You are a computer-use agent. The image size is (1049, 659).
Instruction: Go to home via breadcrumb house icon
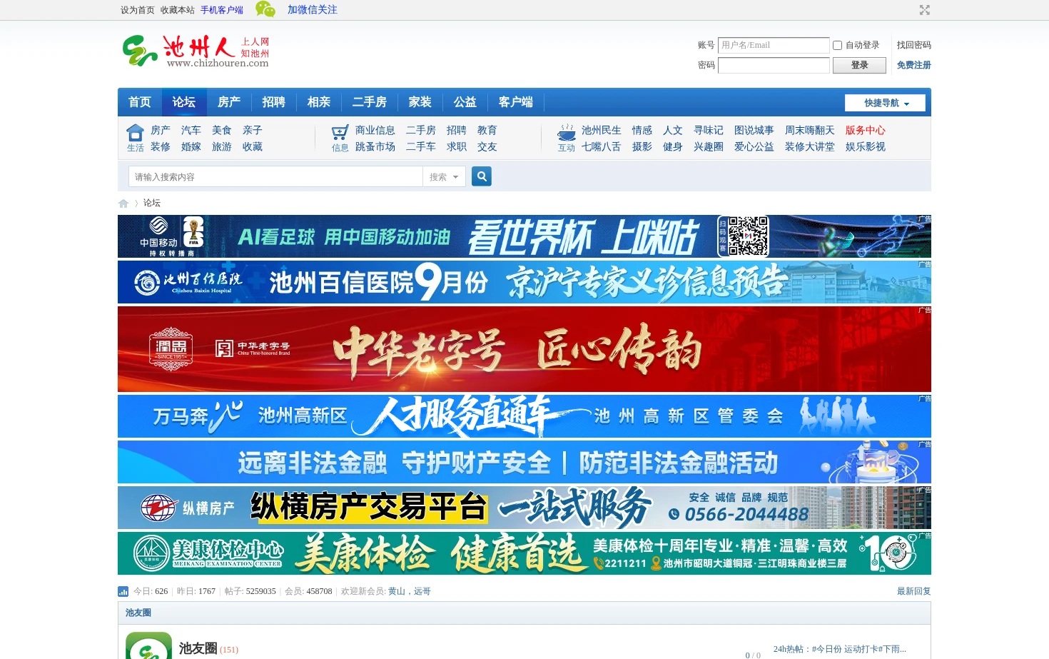[x=123, y=203]
